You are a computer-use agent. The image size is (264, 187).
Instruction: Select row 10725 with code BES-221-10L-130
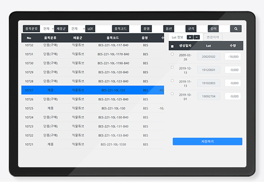click(x=93, y=108)
